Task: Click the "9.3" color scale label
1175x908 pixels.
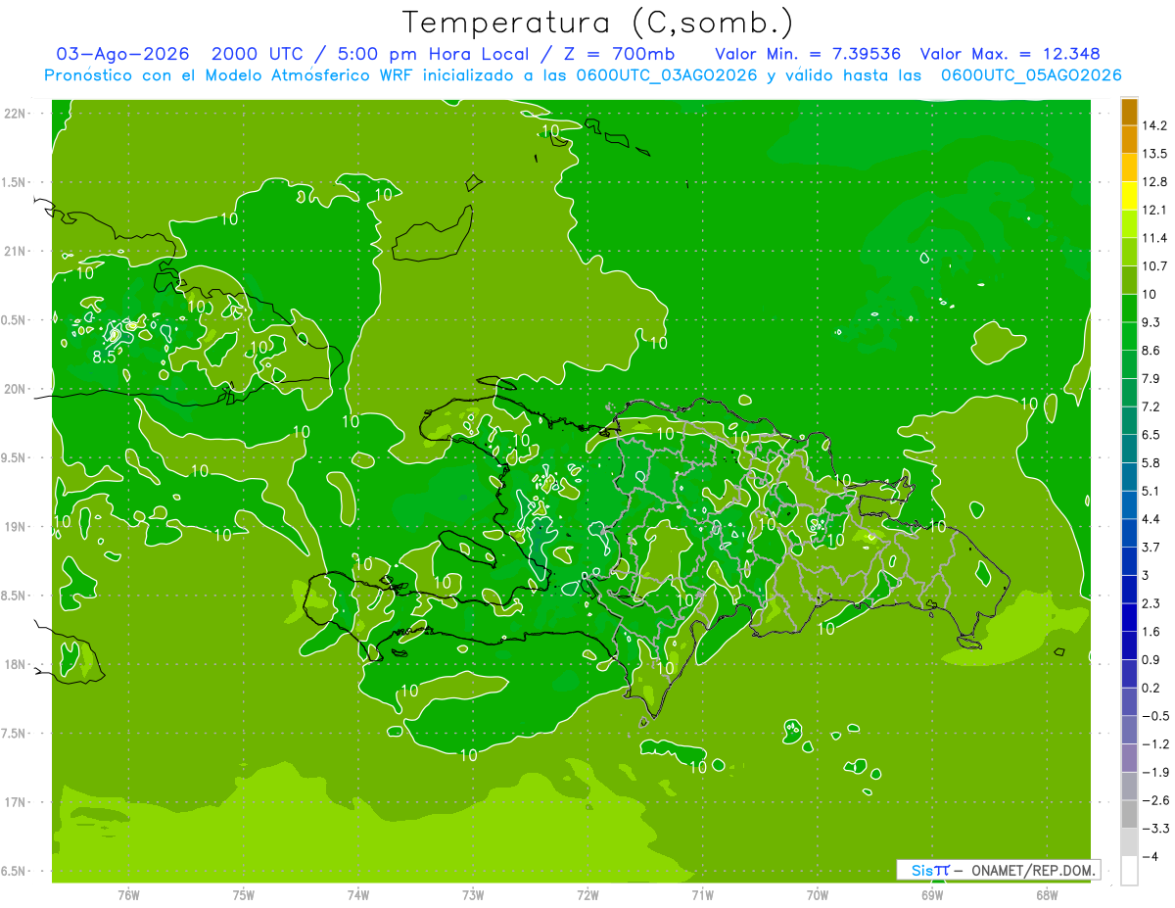Action: click(1151, 322)
